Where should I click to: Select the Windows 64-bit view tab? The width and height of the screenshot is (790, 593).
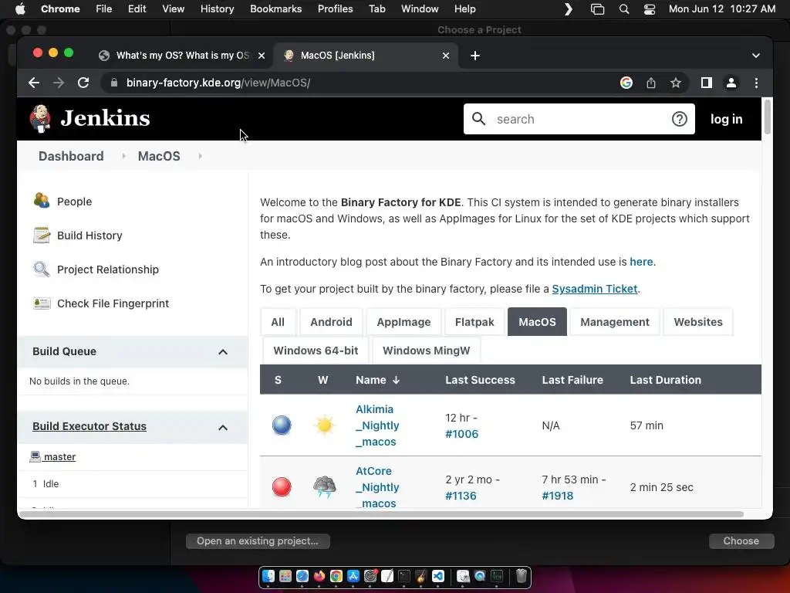pyautogui.click(x=316, y=351)
